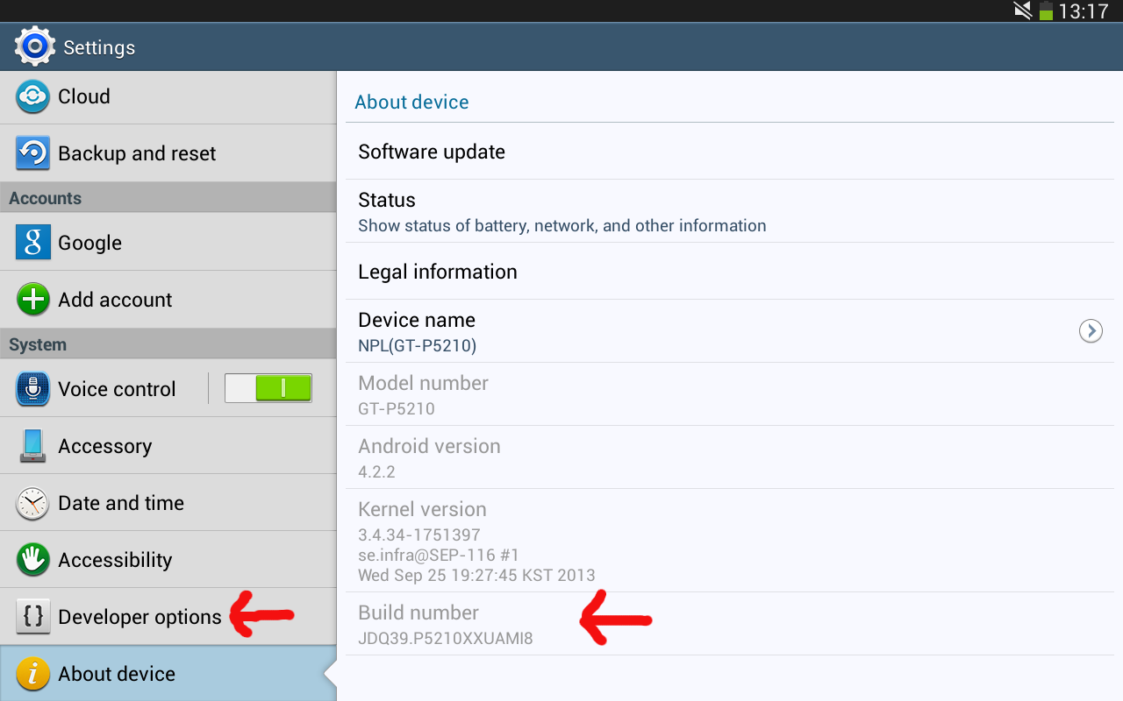Open Device name arrow chevron

point(1091,331)
